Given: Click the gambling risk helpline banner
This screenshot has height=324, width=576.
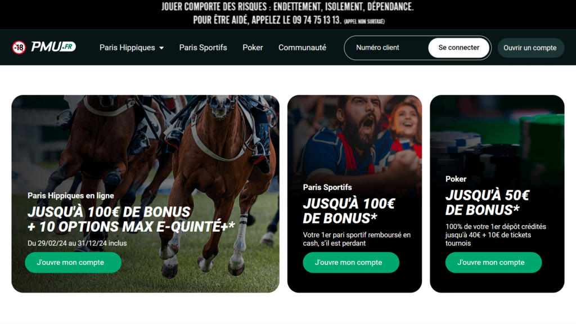Looking at the screenshot, I should point(288,13).
